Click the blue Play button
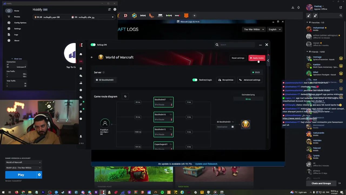The height and width of the screenshot is (195, 346). click(x=21, y=175)
